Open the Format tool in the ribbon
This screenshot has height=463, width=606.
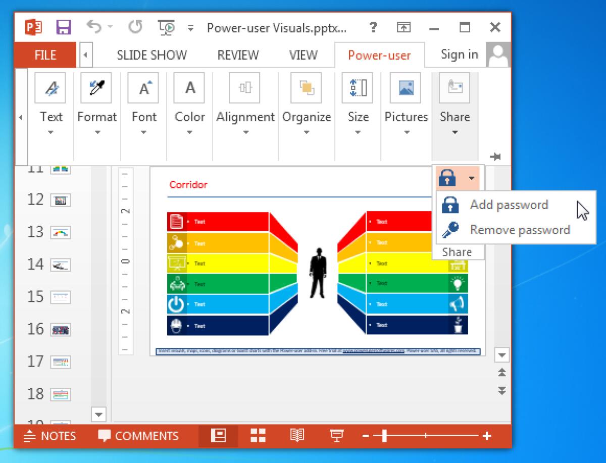pyautogui.click(x=97, y=88)
